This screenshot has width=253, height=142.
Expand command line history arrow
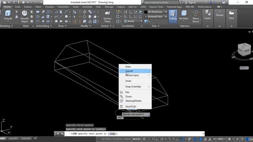tap(203, 134)
